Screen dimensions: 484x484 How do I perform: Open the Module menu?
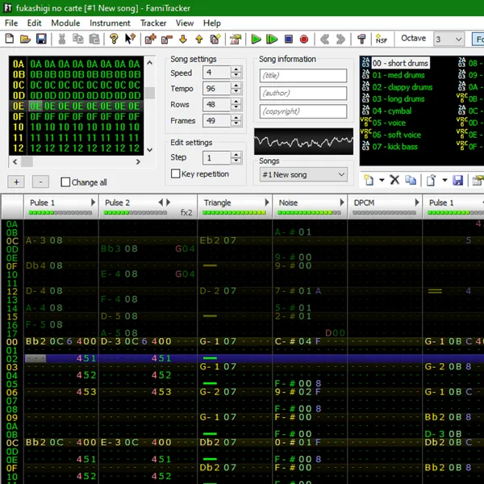pos(65,23)
